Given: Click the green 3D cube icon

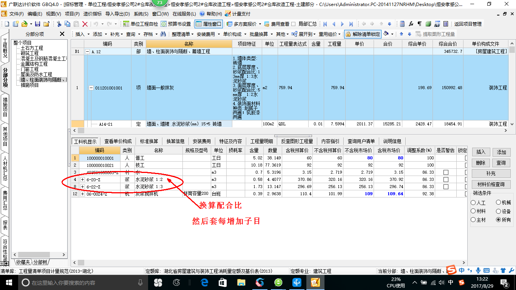Looking at the screenshot, I should [428, 24].
